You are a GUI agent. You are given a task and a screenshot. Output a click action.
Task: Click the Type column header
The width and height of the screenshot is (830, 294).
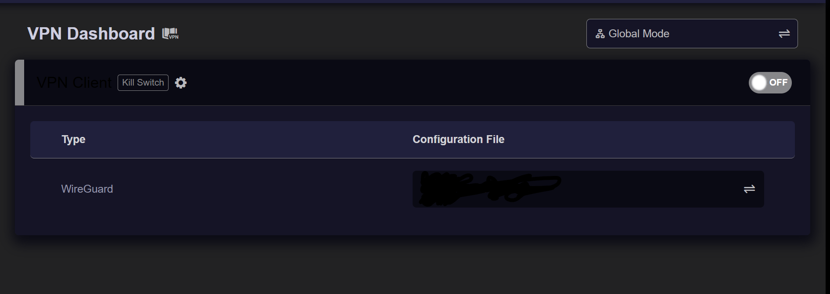(74, 140)
